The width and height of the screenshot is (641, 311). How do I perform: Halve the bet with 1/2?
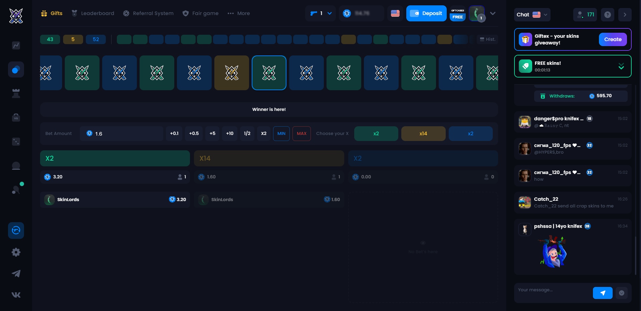click(x=247, y=134)
